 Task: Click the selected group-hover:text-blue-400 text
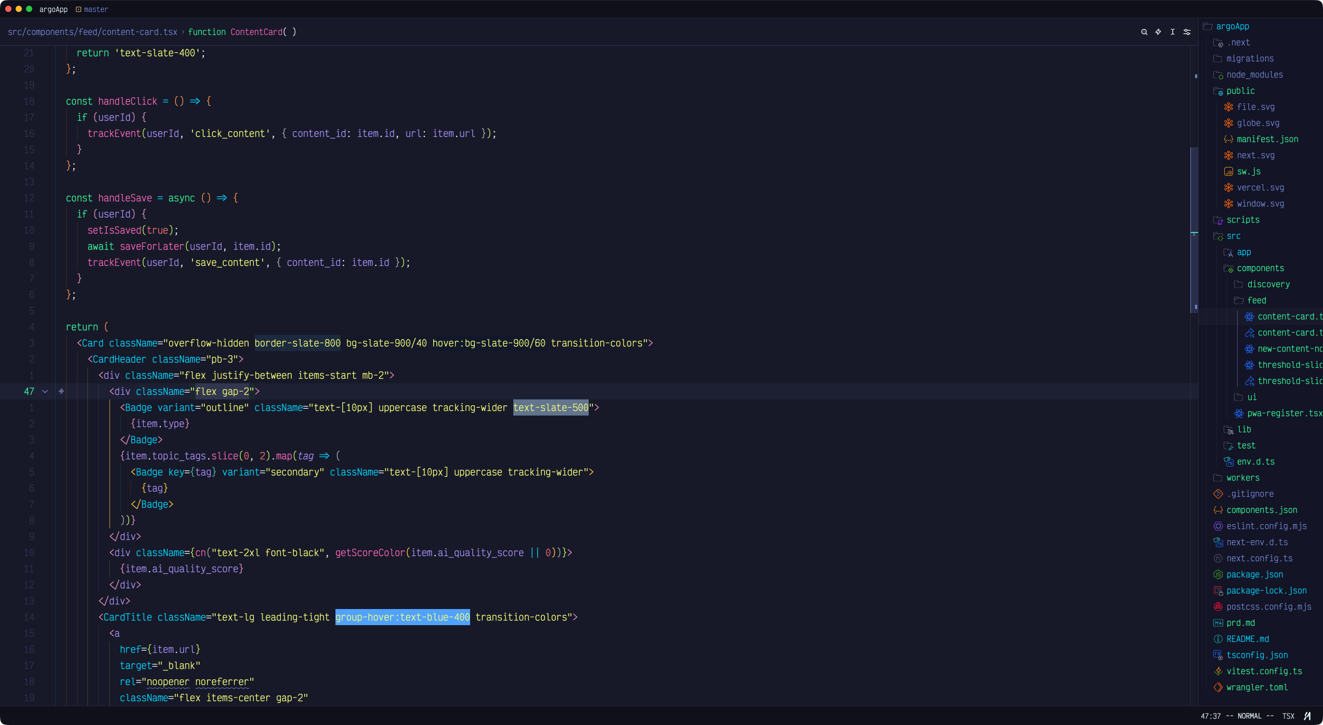pos(403,617)
